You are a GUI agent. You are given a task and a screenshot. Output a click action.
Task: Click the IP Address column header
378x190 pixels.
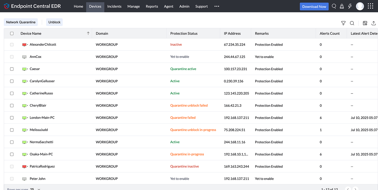(232, 33)
